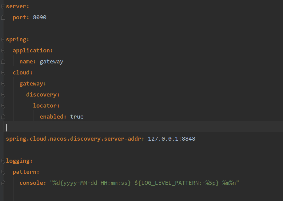This screenshot has height=201, width=283.
Task: Collapse the server block fold arrow
Action: click(3, 6)
